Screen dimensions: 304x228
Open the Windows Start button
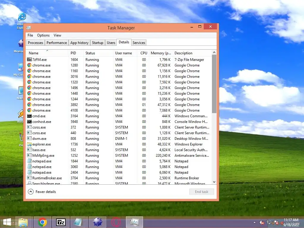(x=7, y=222)
